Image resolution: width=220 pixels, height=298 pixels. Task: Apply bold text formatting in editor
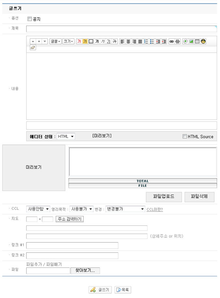pos(97,41)
